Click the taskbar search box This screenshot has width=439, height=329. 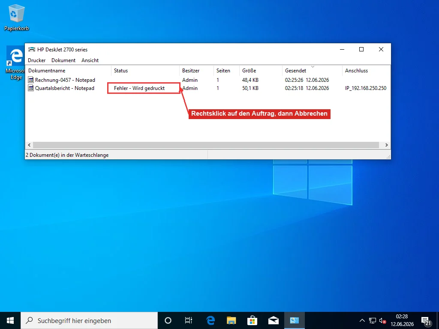coord(89,320)
